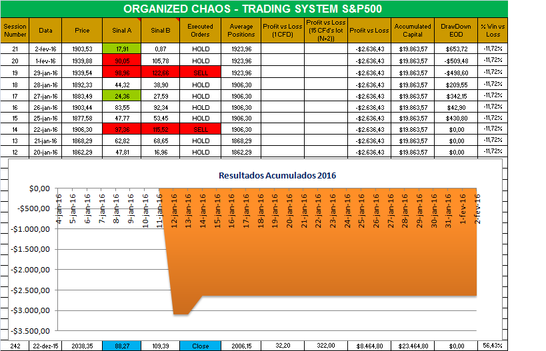Select the Price column header

coord(82,30)
